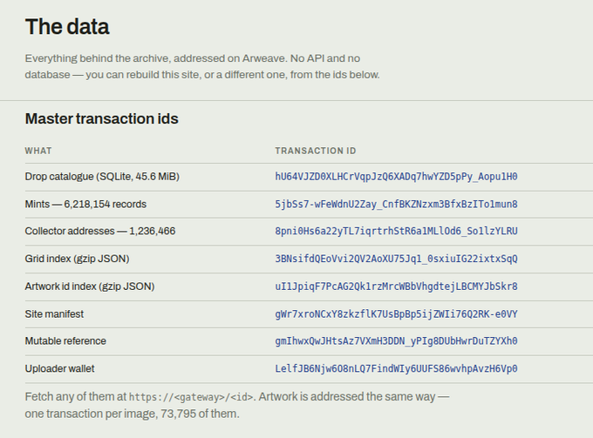Screen dimensions: 593x438
Task: Open the Collector addresses transaction id link
Action: (x=396, y=231)
